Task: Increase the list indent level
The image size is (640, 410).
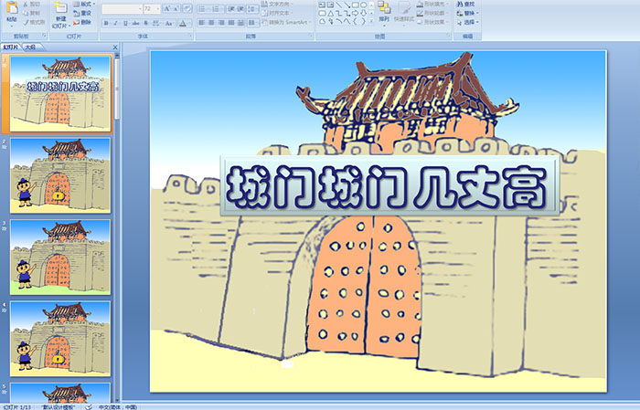Action: (x=240, y=8)
